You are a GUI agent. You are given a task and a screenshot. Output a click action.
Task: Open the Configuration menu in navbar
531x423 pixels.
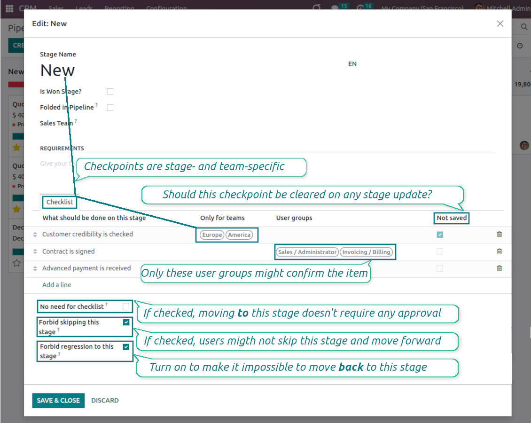166,8
